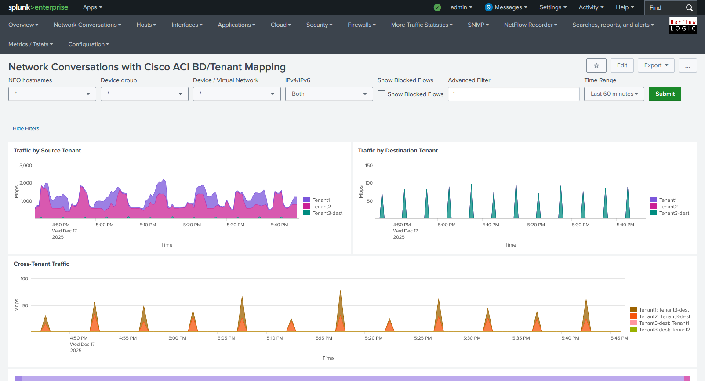The width and height of the screenshot is (705, 381).
Task: Click the star favorite dashboard button
Action: coord(596,65)
